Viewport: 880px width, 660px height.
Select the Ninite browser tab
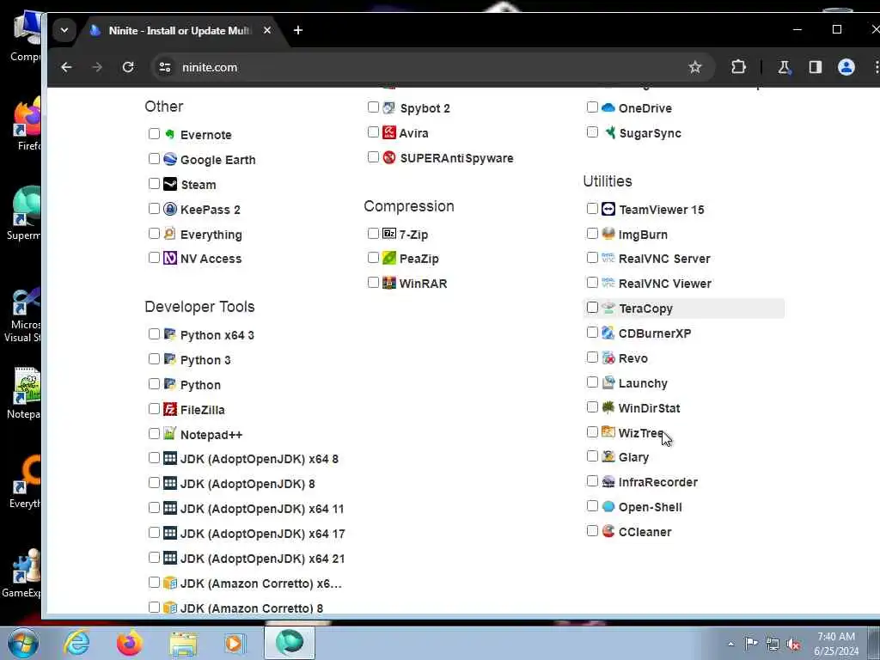(180, 31)
